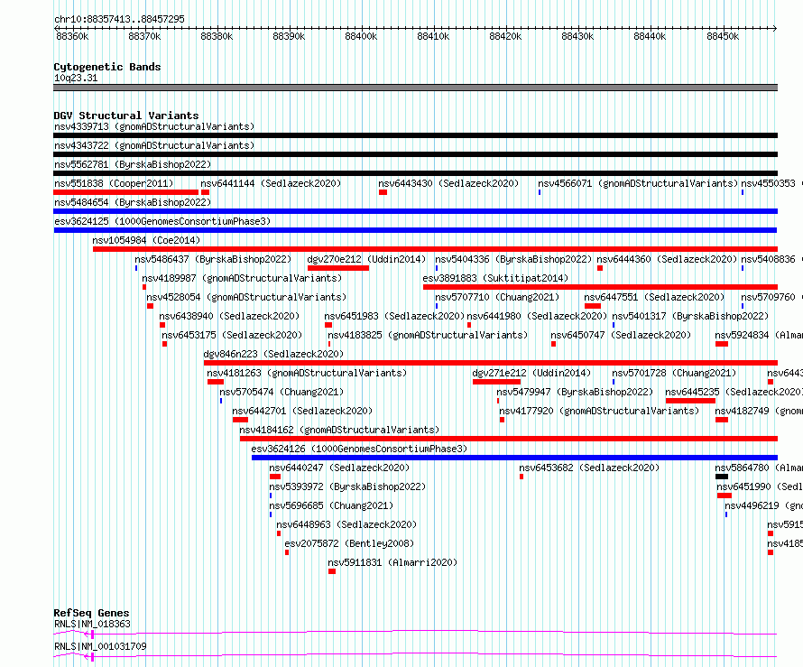Click the blue bar of esv3624126
Screen dimensions: 803x667
coord(514,458)
